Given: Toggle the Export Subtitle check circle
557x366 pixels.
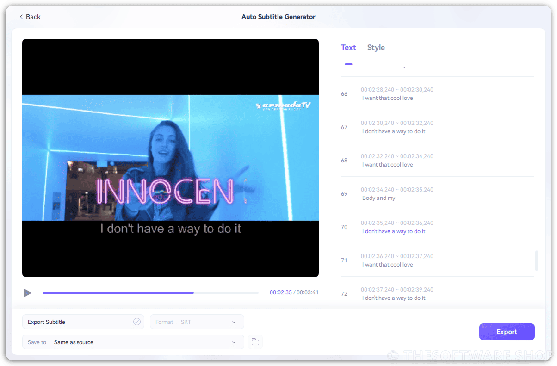Looking at the screenshot, I should [x=137, y=322].
